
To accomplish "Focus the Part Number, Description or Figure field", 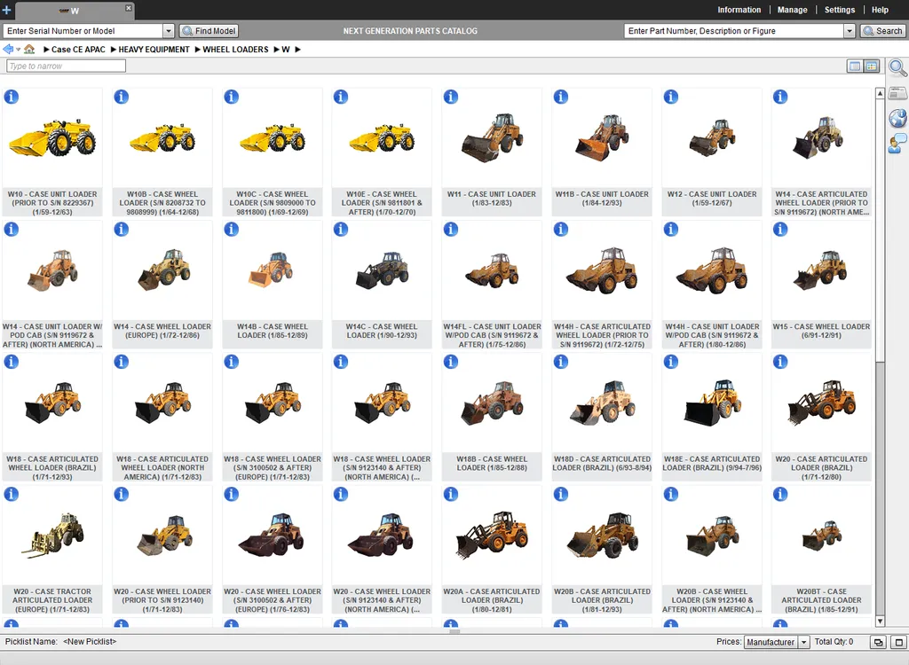I will [733, 31].
